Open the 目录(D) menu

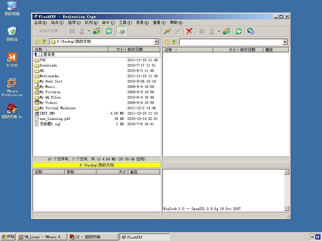pos(142,23)
